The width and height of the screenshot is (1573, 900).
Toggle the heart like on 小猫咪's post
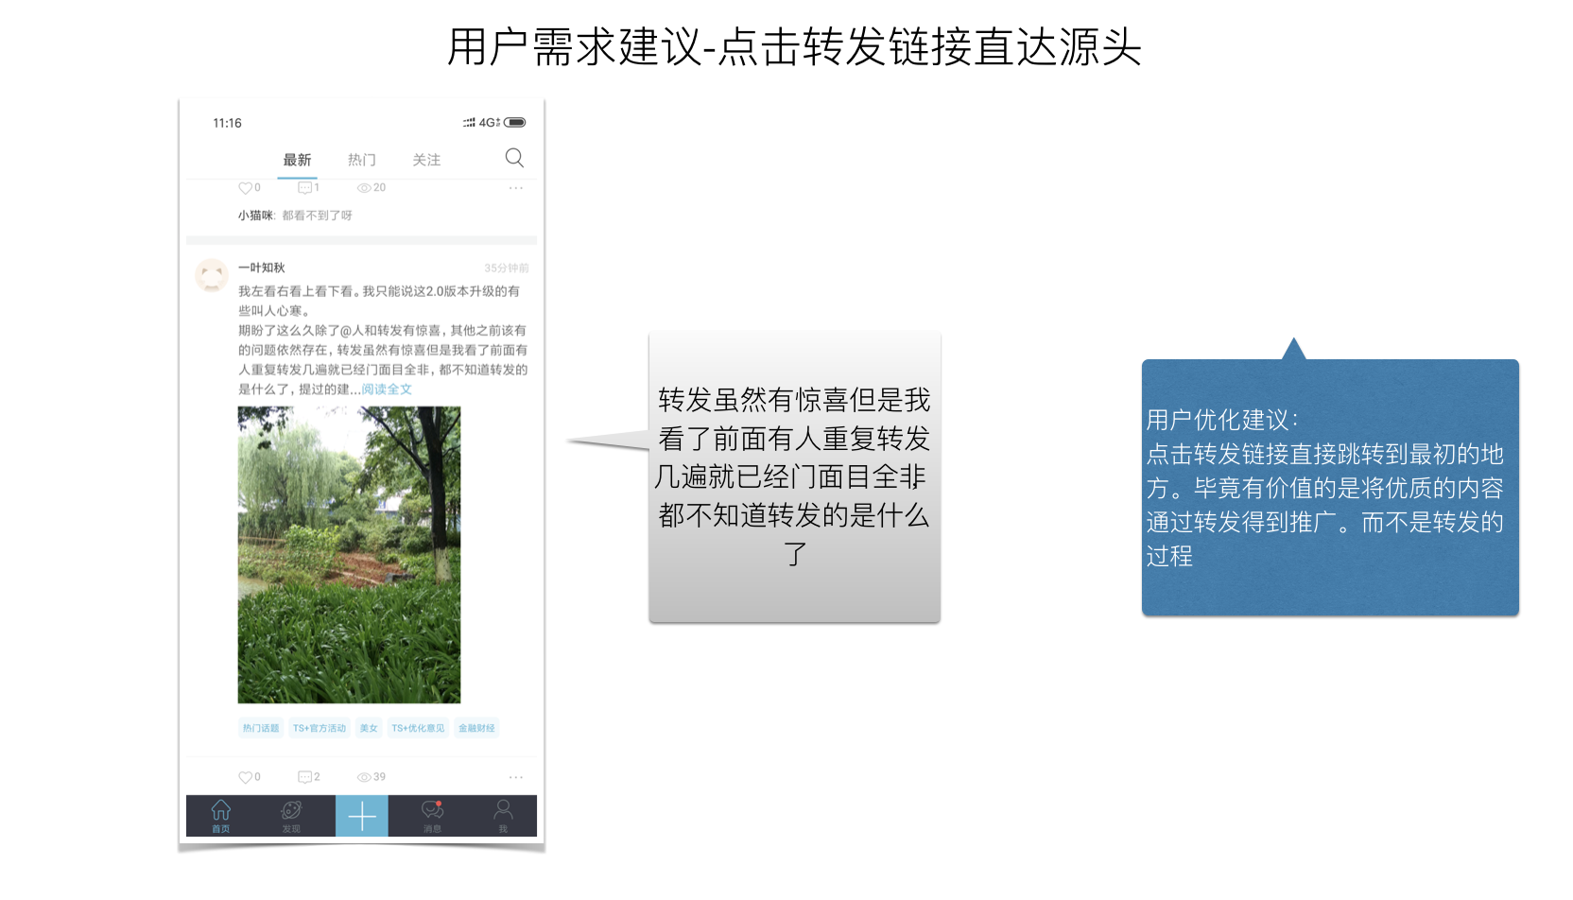click(245, 187)
